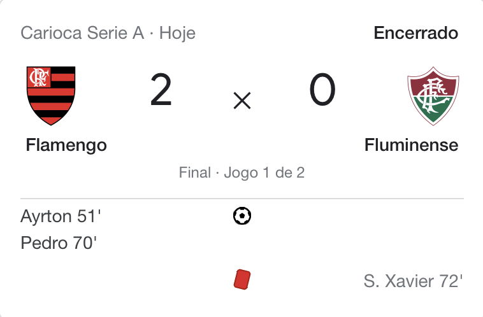The width and height of the screenshot is (483, 317).
Task: Click the Jogo 1 de 2 text
Action: (x=264, y=173)
